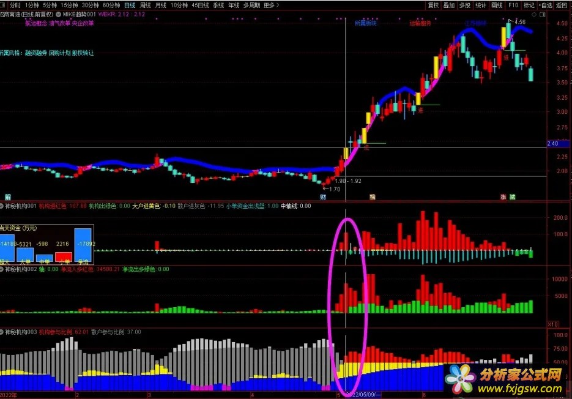The height and width of the screenshot is (399, 572).
Task: Click the X10 scale button
Action: 552,324
